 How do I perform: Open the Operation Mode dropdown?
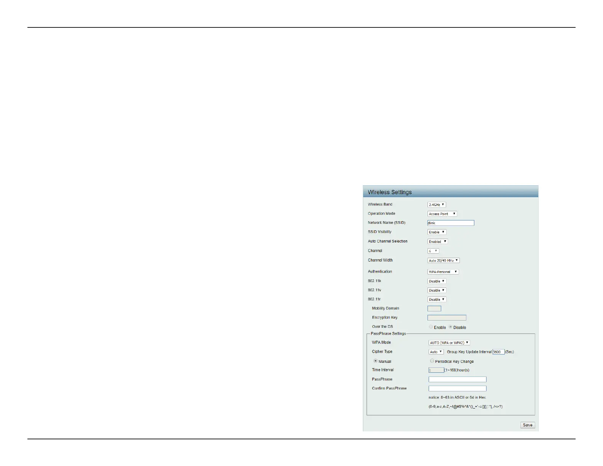[442, 214]
